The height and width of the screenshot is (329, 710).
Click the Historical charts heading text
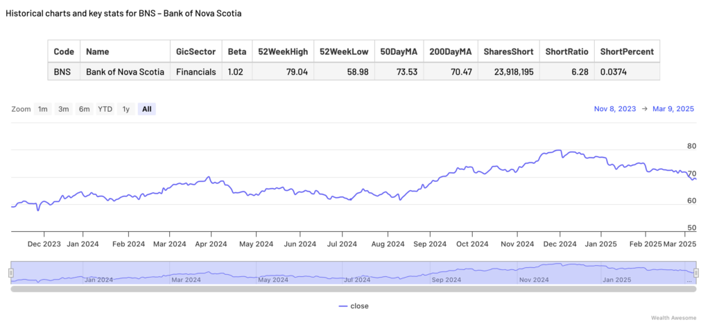[x=123, y=14]
